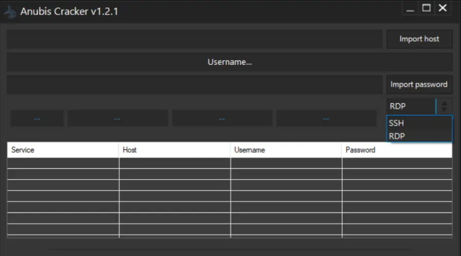Select RDP from the protocol list
The image size is (461, 256).
(x=419, y=136)
